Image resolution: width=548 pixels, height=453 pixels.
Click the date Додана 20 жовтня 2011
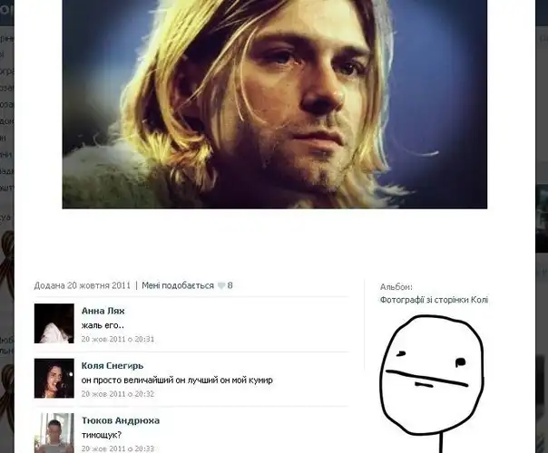coord(83,285)
